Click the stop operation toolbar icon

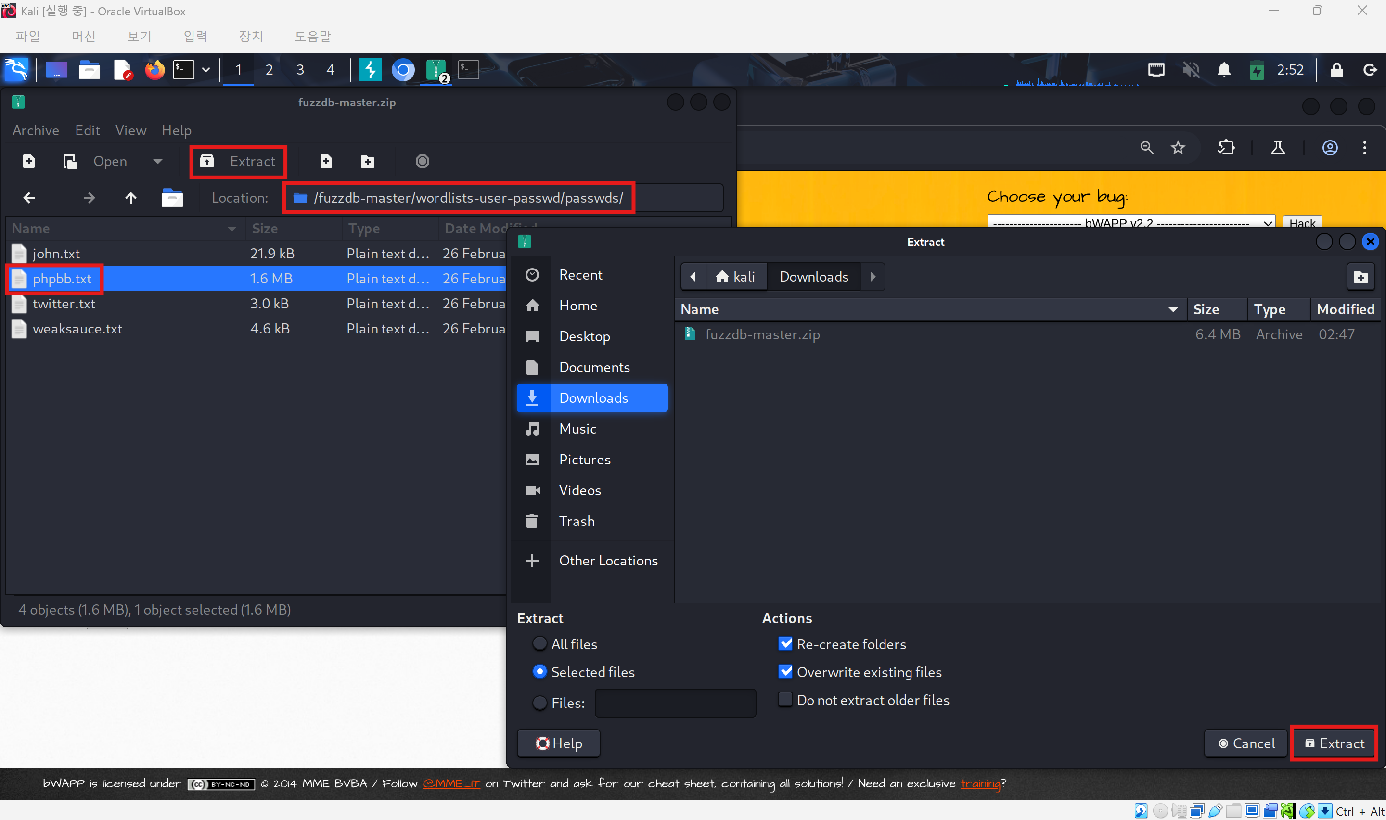click(422, 161)
